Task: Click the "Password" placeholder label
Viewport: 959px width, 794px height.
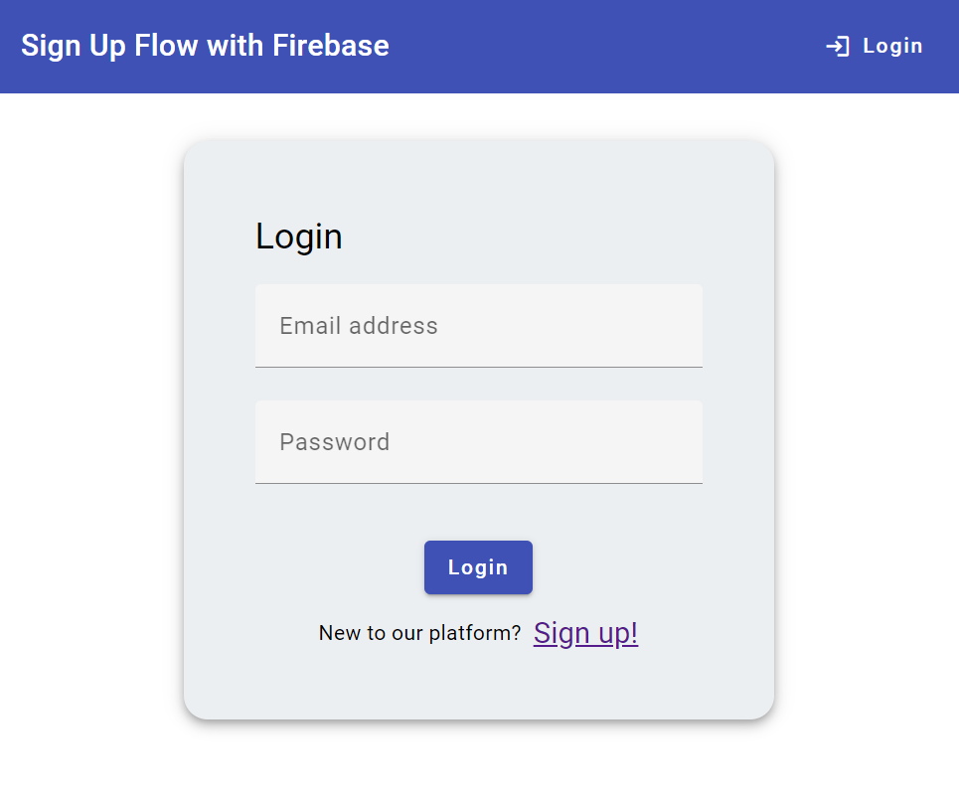Action: (334, 442)
